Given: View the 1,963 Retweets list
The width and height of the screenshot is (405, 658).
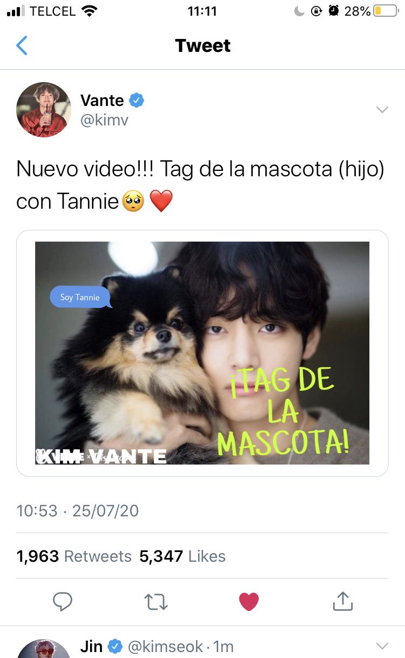Looking at the screenshot, I should pos(74,556).
